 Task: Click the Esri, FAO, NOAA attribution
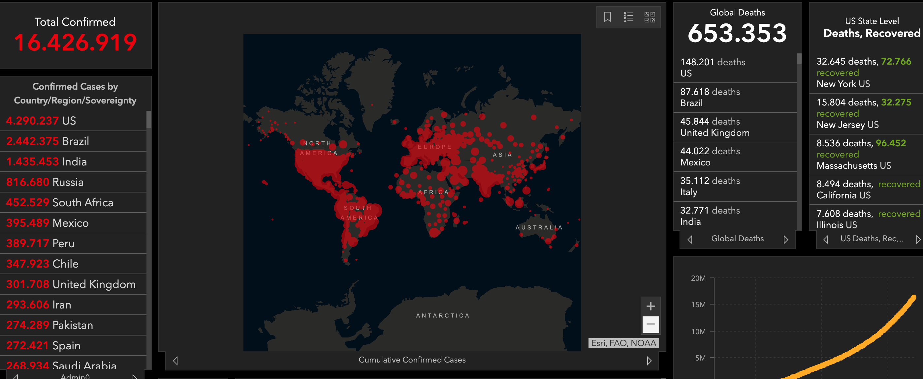[x=623, y=343]
